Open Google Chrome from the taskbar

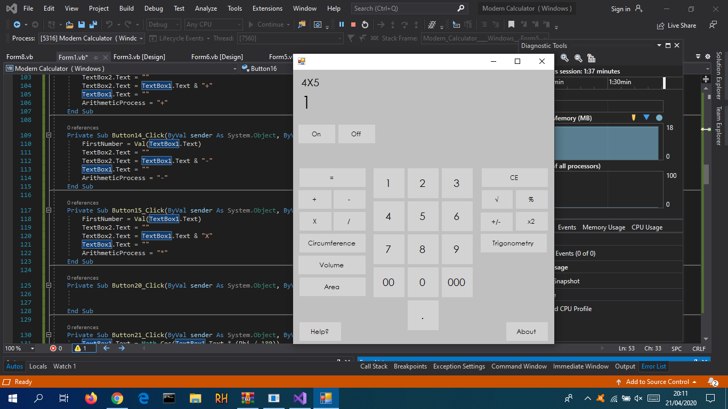click(x=117, y=398)
